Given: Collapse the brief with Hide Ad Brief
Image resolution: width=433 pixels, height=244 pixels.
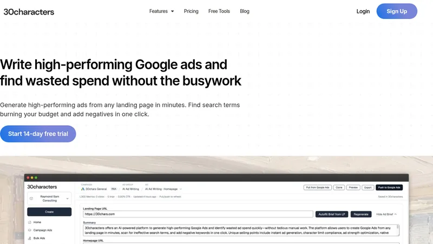Looking at the screenshot, I should [386, 214].
